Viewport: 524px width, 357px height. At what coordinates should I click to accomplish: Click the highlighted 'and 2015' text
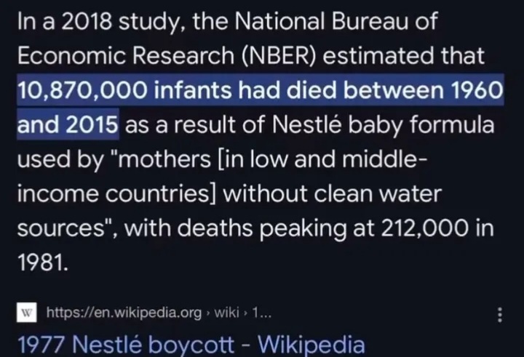point(68,124)
